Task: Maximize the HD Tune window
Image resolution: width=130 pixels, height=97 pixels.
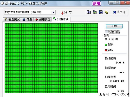Action: tap(117, 3)
